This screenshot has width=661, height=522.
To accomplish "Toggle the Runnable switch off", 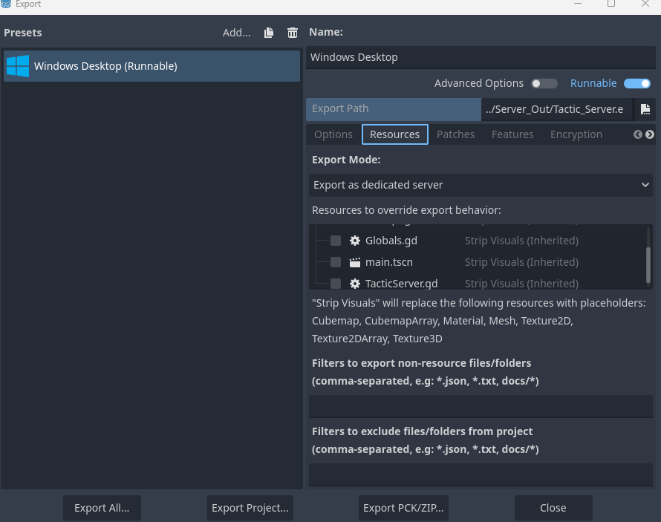I will 637,83.
